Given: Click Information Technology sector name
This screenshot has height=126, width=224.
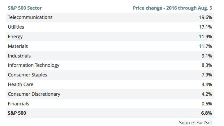Looking at the screenshot, I should pos(34,65).
